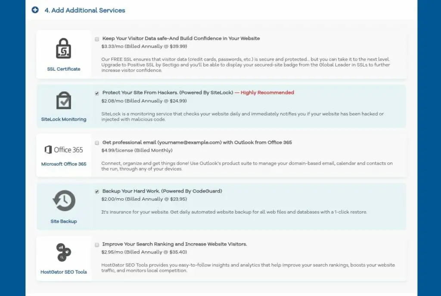Click the 'Highly Recommended' red text
This screenshot has height=296, width=441.
[x=267, y=93]
